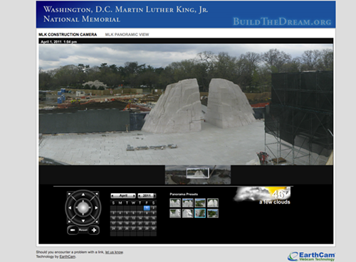Screen dimensions: 356x262
Task: Select April 24 in the calendar
Action: click(x=113, y=229)
